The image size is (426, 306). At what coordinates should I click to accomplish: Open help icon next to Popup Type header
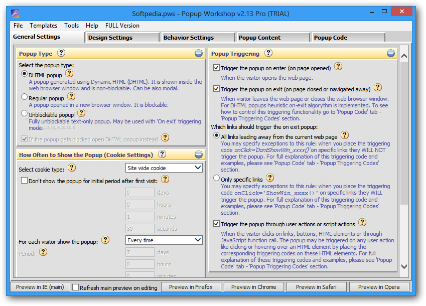pos(61,53)
